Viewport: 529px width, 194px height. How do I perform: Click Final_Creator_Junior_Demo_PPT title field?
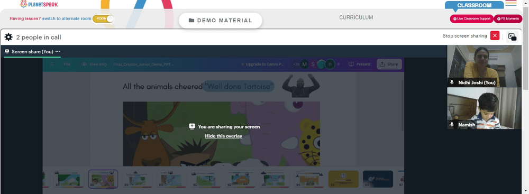coord(144,64)
